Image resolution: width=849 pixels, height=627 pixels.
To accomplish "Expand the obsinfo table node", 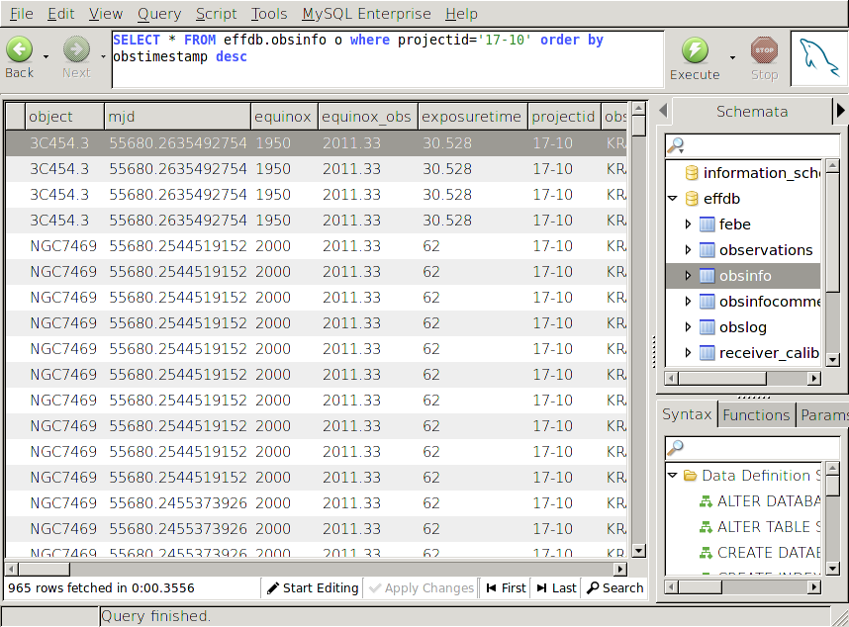I will (688, 276).
